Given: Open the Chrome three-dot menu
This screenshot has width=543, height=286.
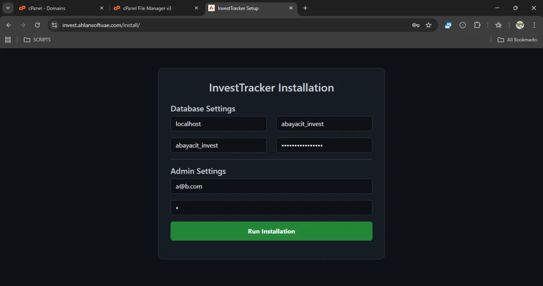Looking at the screenshot, I should [534, 25].
